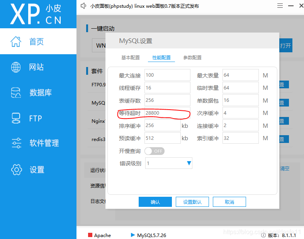Viewport: 304px width, 239px height.
Task: Click the 清空 link
Action: (285, 169)
